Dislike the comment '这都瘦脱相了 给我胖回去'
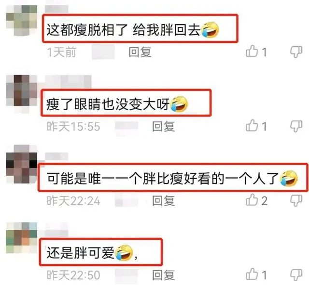 [296, 52]
